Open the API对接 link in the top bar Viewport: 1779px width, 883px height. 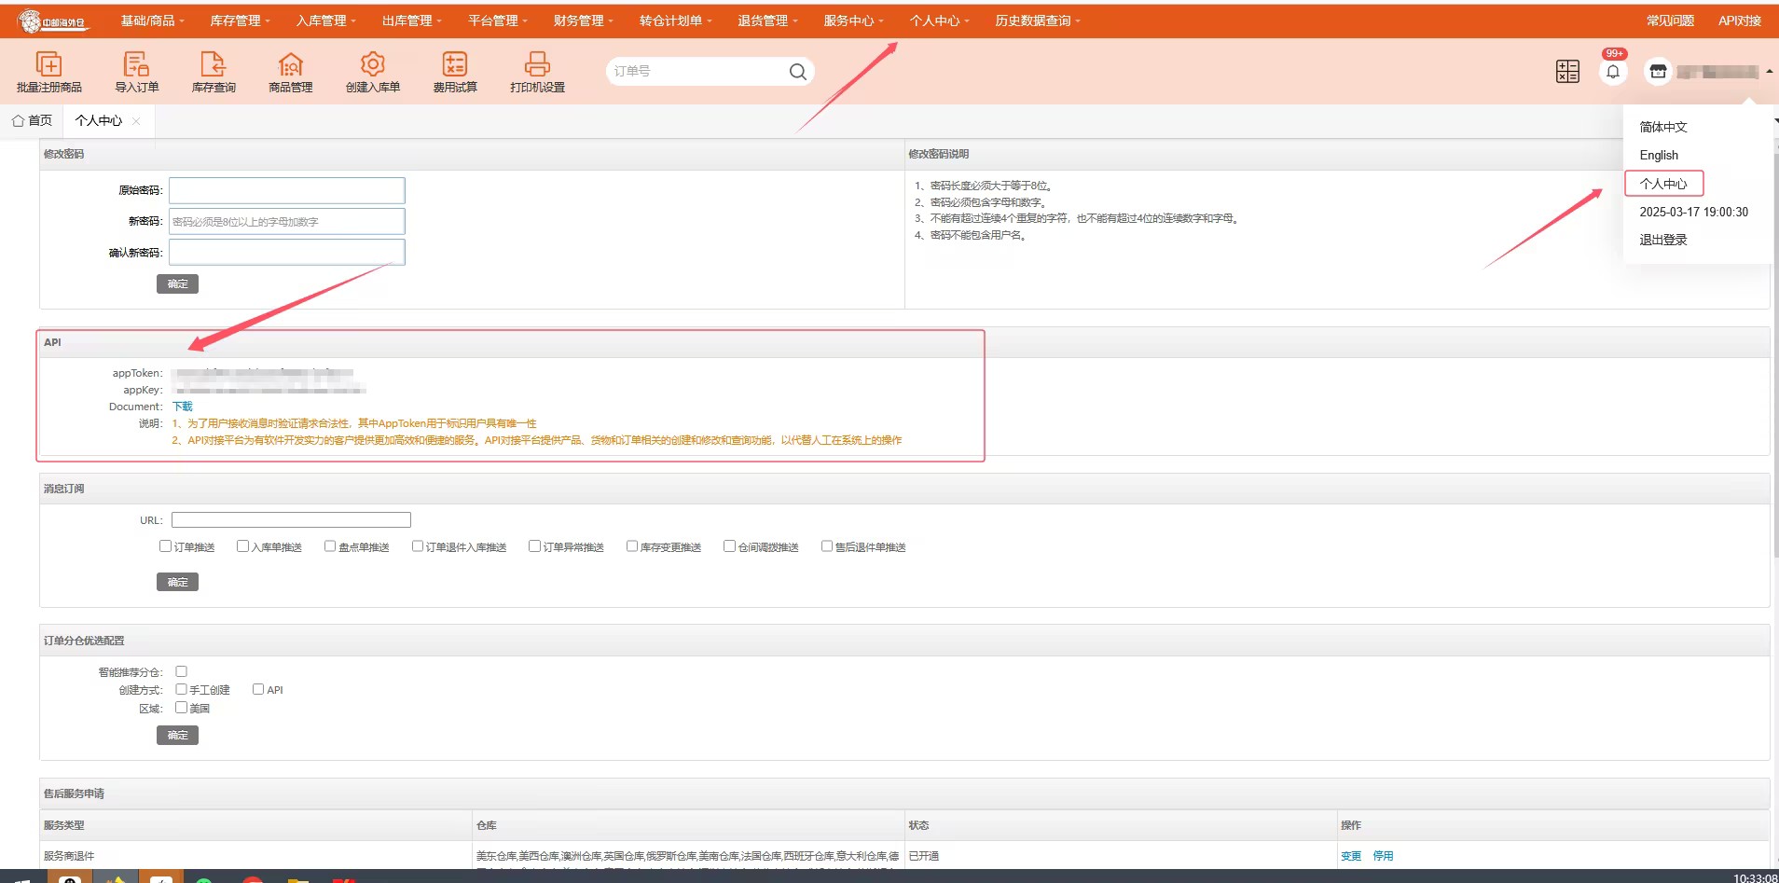(1740, 21)
